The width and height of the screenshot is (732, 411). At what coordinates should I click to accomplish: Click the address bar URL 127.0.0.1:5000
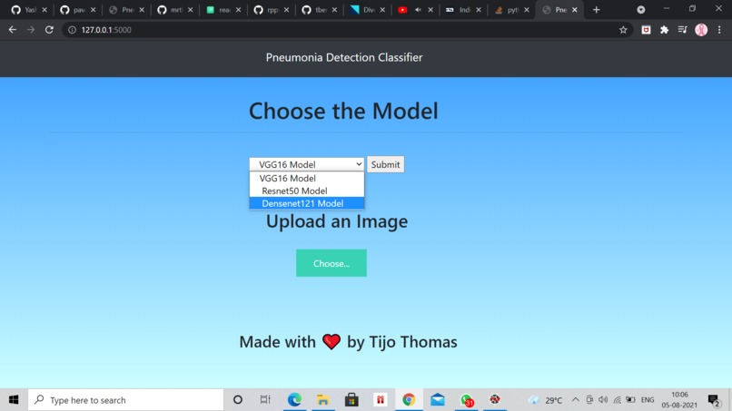106,30
